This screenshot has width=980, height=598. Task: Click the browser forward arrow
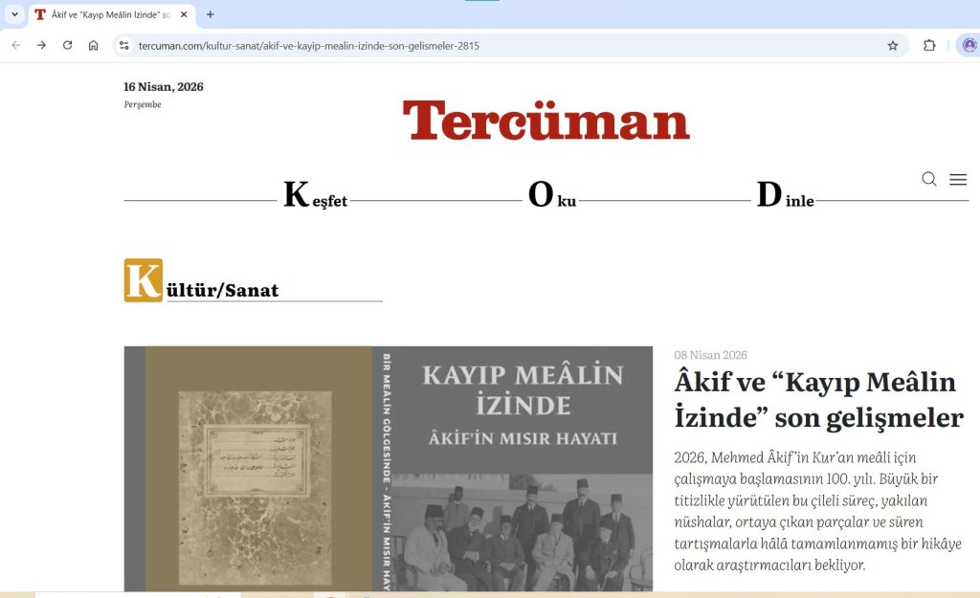pyautogui.click(x=41, y=45)
